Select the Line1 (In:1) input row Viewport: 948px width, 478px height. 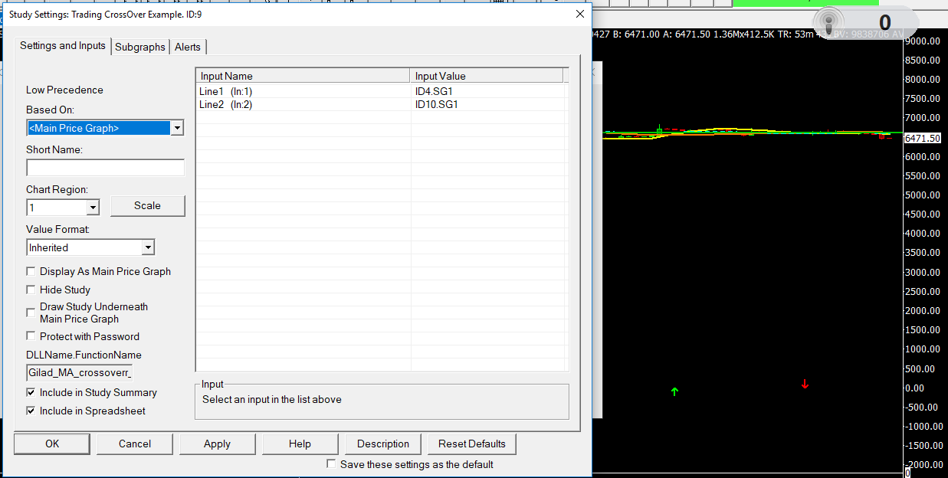click(382, 91)
